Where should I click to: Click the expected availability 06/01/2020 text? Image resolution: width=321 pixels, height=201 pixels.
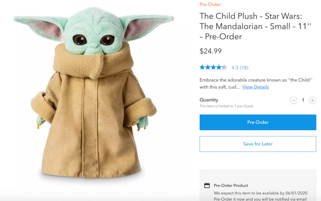(261, 193)
